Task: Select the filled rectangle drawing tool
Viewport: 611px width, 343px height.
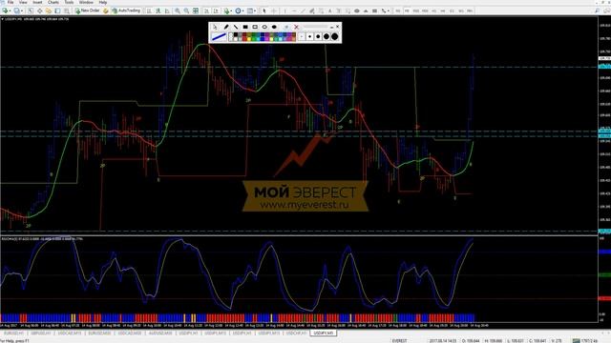Action: [x=245, y=27]
